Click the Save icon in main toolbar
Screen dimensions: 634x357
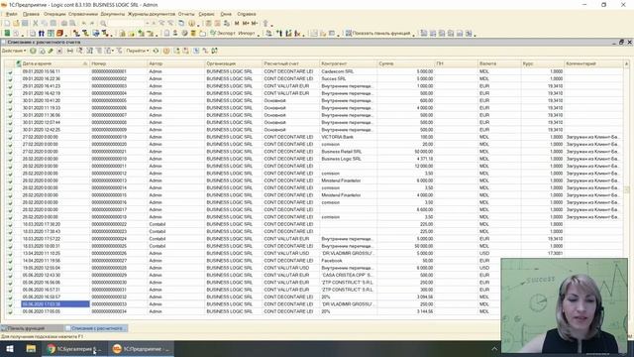click(x=25, y=24)
